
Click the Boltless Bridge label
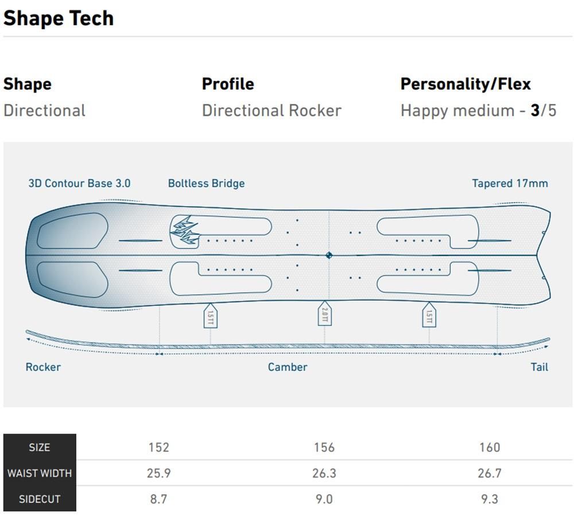pyautogui.click(x=206, y=183)
